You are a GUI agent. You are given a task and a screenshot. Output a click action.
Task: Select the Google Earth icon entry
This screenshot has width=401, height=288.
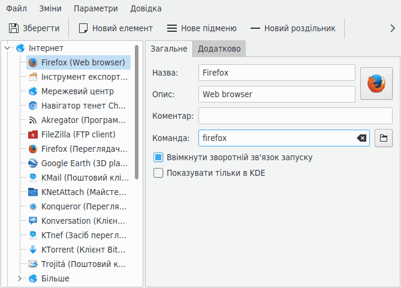pyautogui.click(x=33, y=163)
